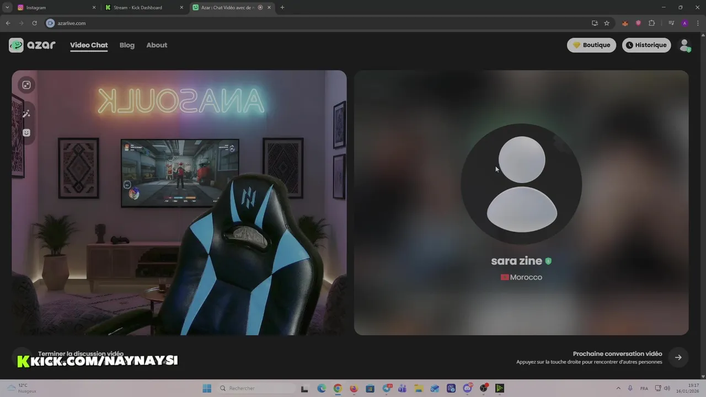Open the MetaMask fox extension
This screenshot has width=706, height=397.
coord(625,23)
